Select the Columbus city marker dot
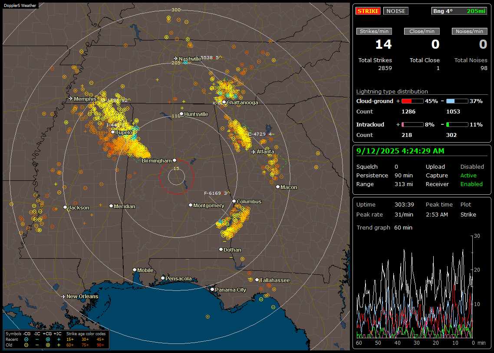The height and width of the screenshot is (353, 494). point(234,201)
